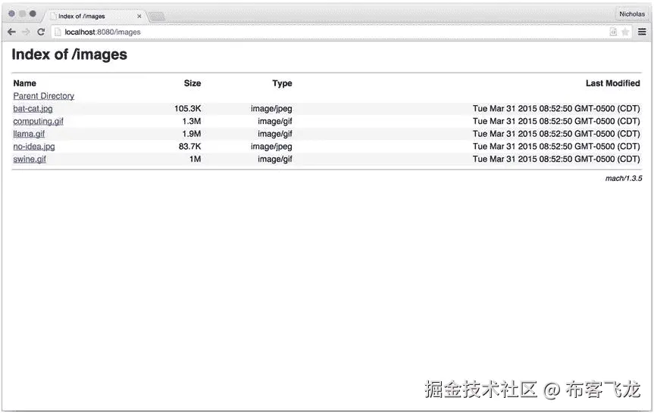Image resolution: width=654 pixels, height=413 pixels.
Task: Click the Nicholas profile button
Action: (632, 14)
